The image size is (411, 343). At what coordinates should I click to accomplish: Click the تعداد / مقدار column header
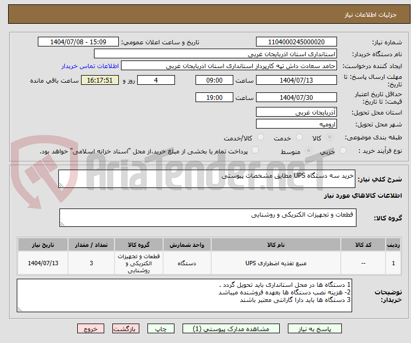pyautogui.click(x=91, y=245)
